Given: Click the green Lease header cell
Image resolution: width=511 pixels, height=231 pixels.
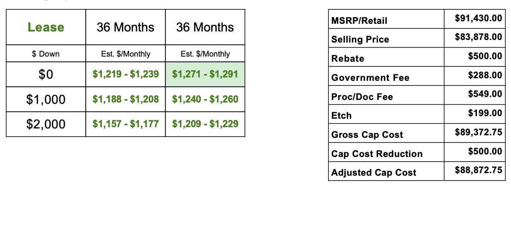Looking at the screenshot, I should (46, 27).
